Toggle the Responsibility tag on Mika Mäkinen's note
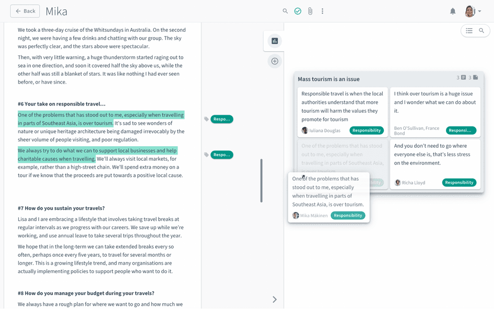The width and height of the screenshot is (494, 309). (348, 215)
